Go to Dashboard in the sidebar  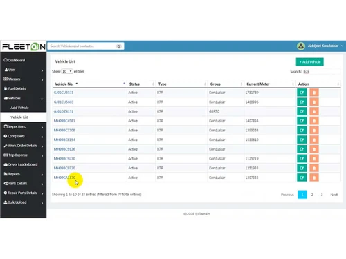(24, 60)
